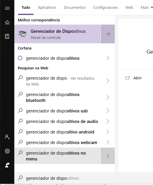
Task: Click the search box magnifier icon
Action: pos(20,178)
